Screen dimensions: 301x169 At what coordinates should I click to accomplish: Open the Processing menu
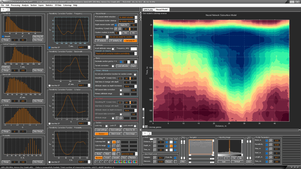(x=15, y=5)
